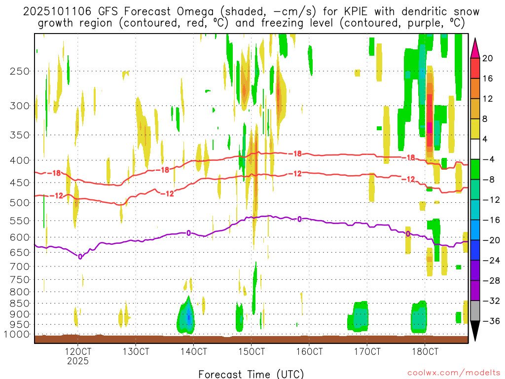Image resolution: width=505 pixels, height=379 pixels.
Task: Select the 300 pressure level label
Action: pyautogui.click(x=20, y=106)
